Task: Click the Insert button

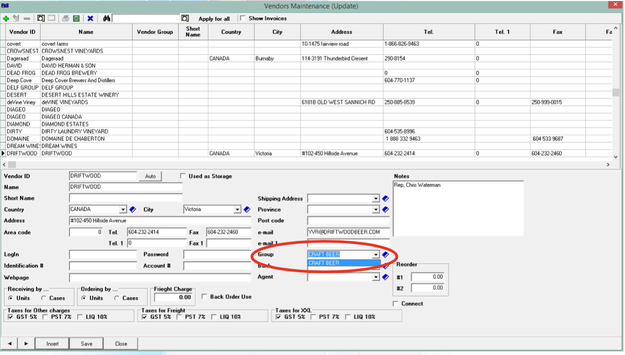Action: tap(52, 344)
